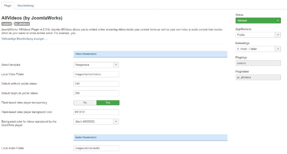Open the Reihenfolge dropdown

click(258, 49)
